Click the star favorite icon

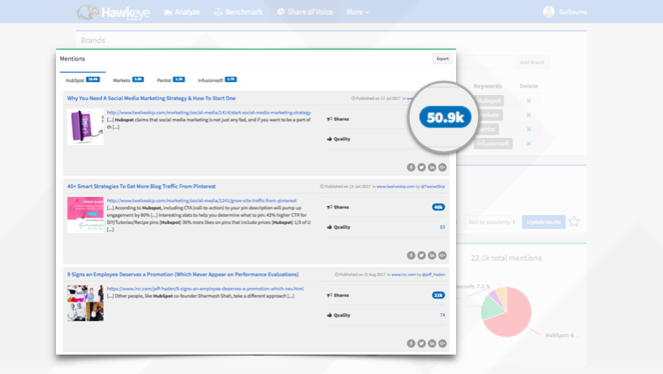(x=574, y=221)
